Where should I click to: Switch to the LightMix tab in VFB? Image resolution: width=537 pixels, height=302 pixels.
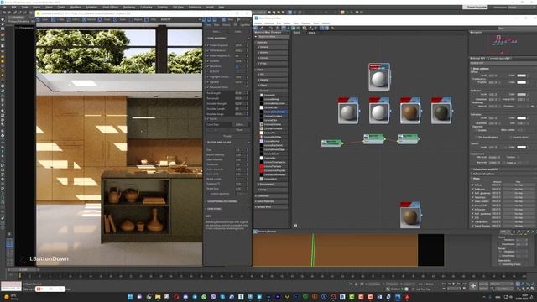(244, 25)
